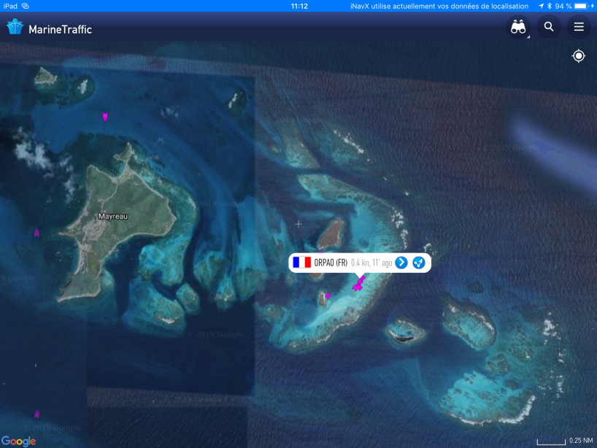This screenshot has width=597, height=448.
Task: Tap the iNavX location usage banner
Action: (x=439, y=6)
